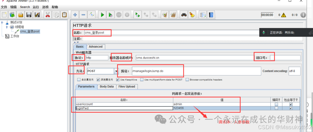This screenshot has height=132, width=313.
Task: Toggle the 跟随重定向 checkbox
Action: click(98, 80)
